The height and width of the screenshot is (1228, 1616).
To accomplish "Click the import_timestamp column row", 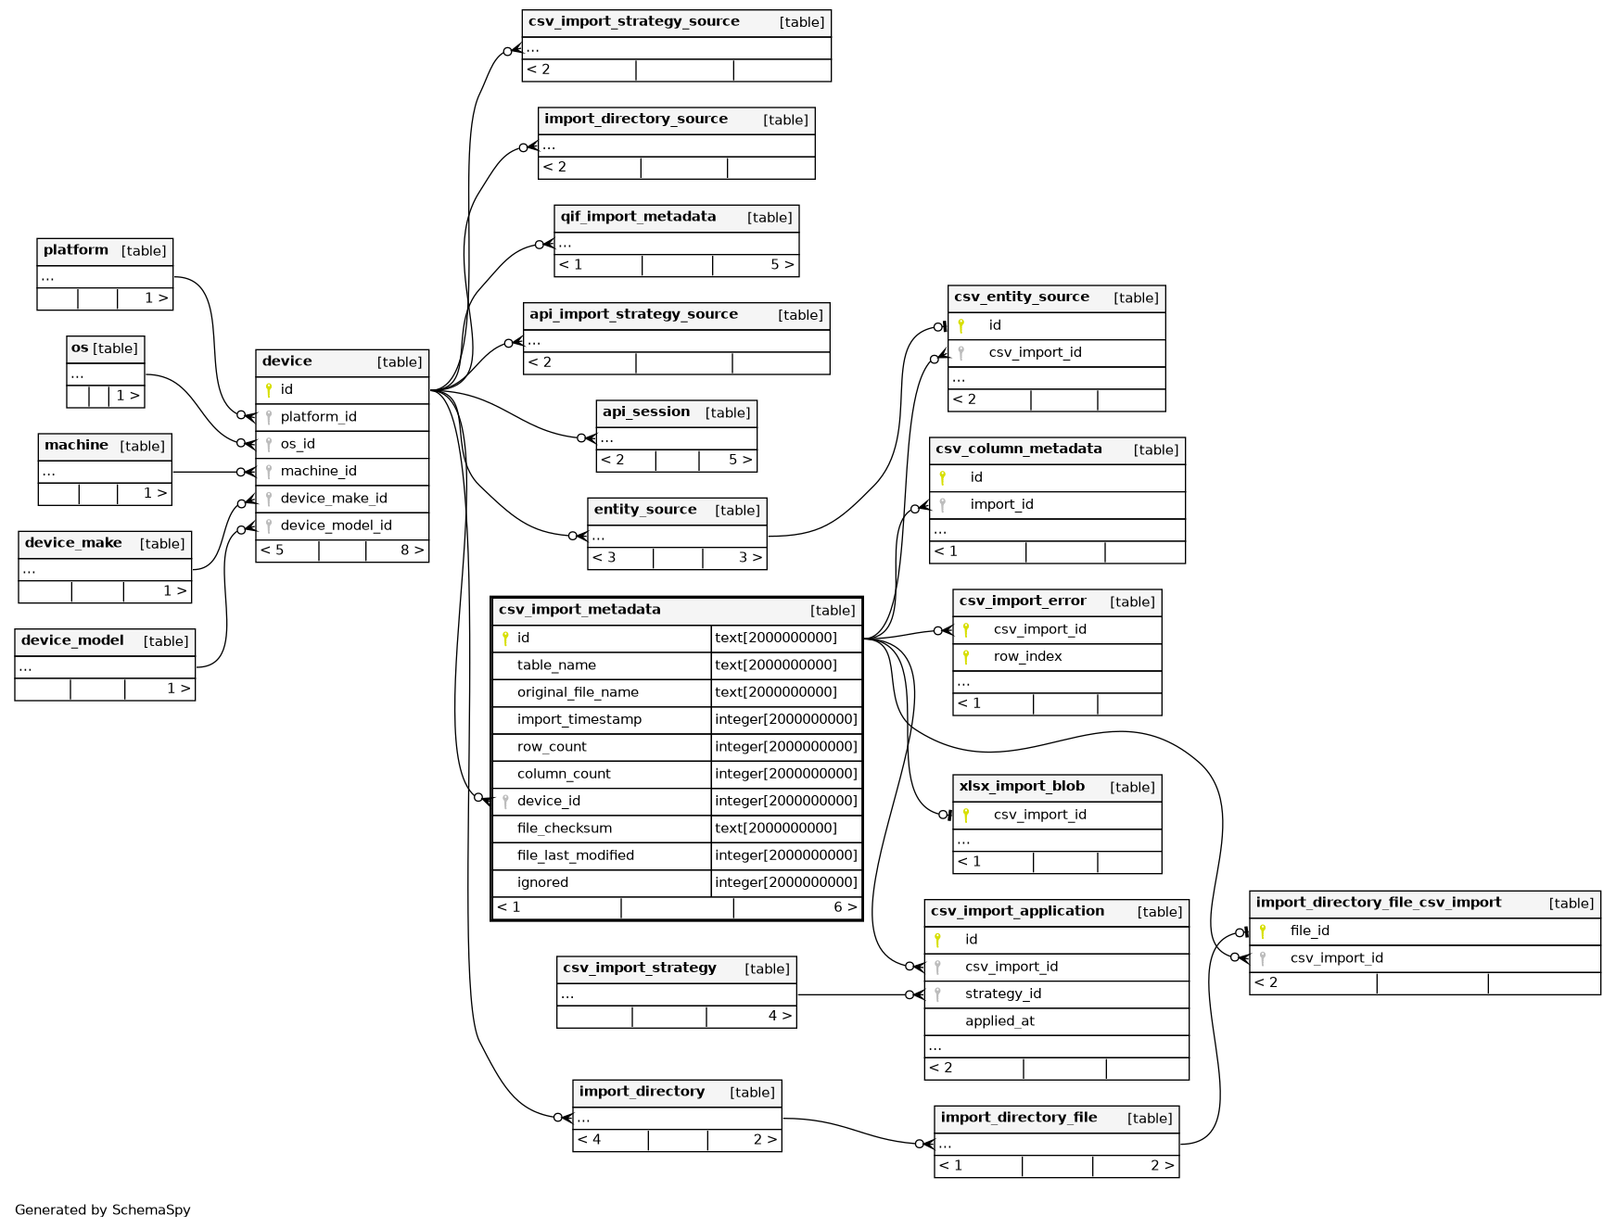I will coord(677,720).
